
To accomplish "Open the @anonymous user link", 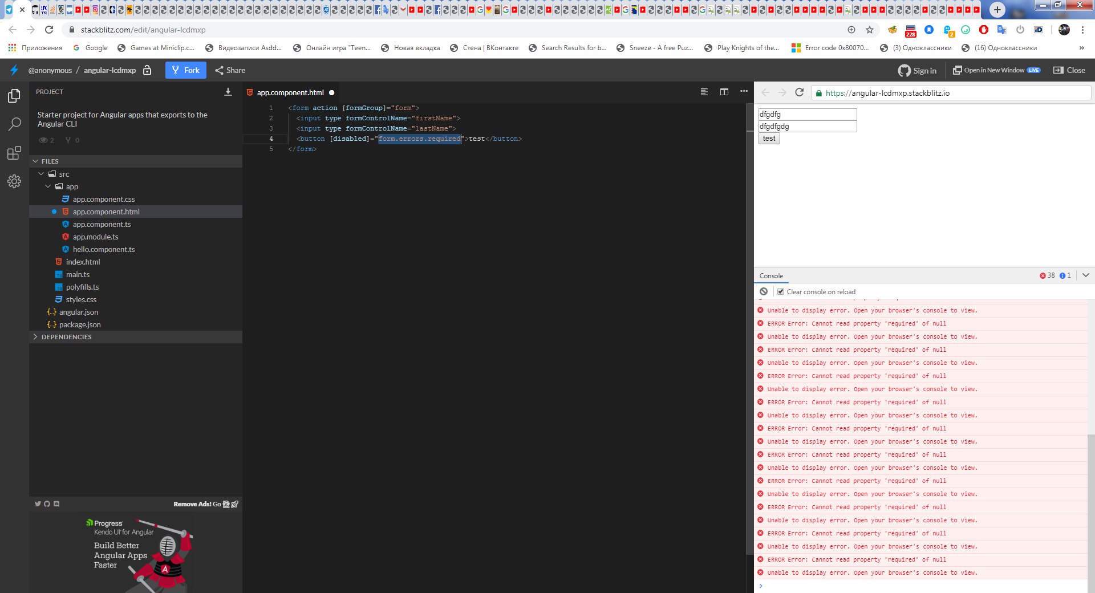I will point(50,70).
